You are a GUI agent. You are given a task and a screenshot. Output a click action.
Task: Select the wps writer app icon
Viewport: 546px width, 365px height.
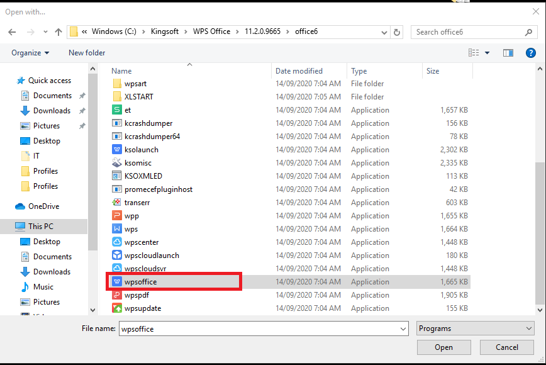point(117,229)
